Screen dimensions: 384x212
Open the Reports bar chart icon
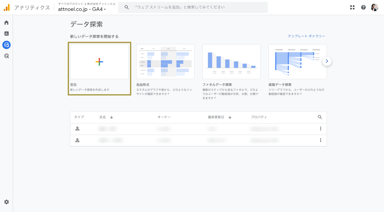click(6, 33)
